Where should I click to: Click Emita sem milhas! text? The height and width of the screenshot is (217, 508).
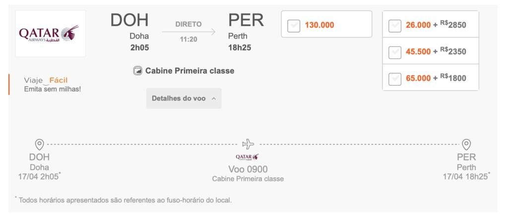coord(53,89)
